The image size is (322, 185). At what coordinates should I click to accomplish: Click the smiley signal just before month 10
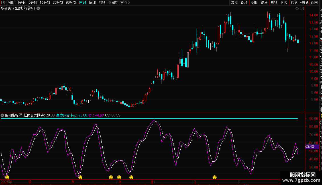(x=111, y=177)
